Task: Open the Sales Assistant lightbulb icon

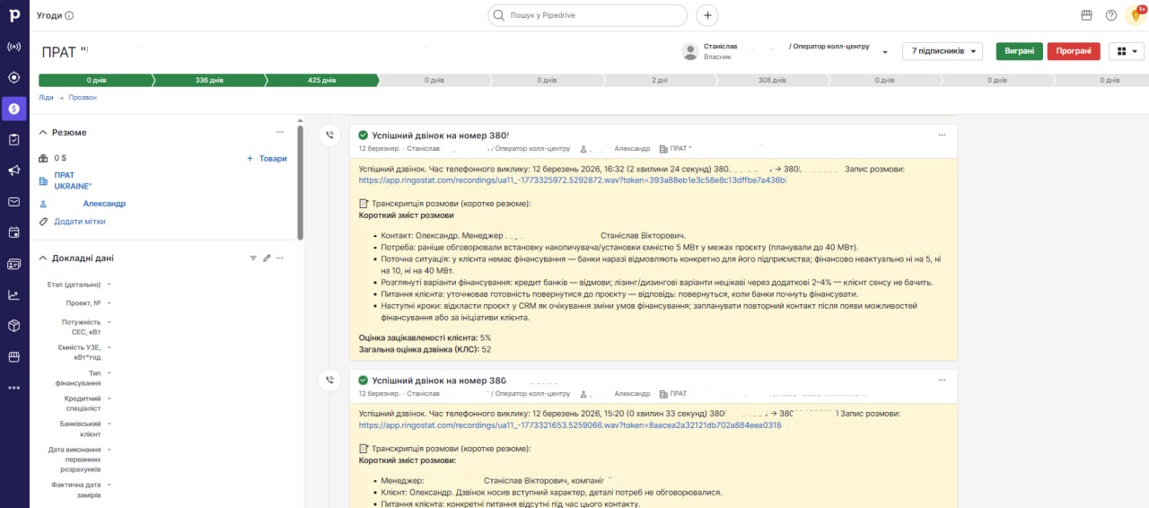Action: click(1136, 15)
